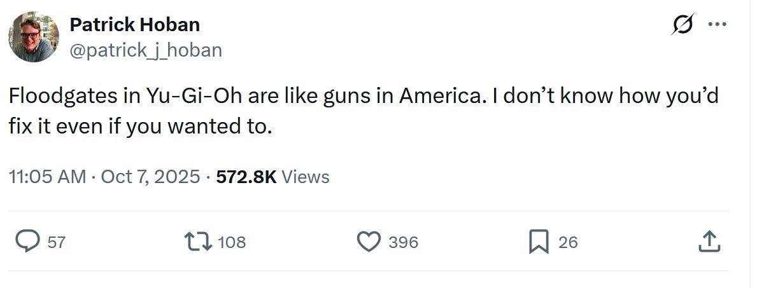Open the three-dot More options menu

point(718,25)
